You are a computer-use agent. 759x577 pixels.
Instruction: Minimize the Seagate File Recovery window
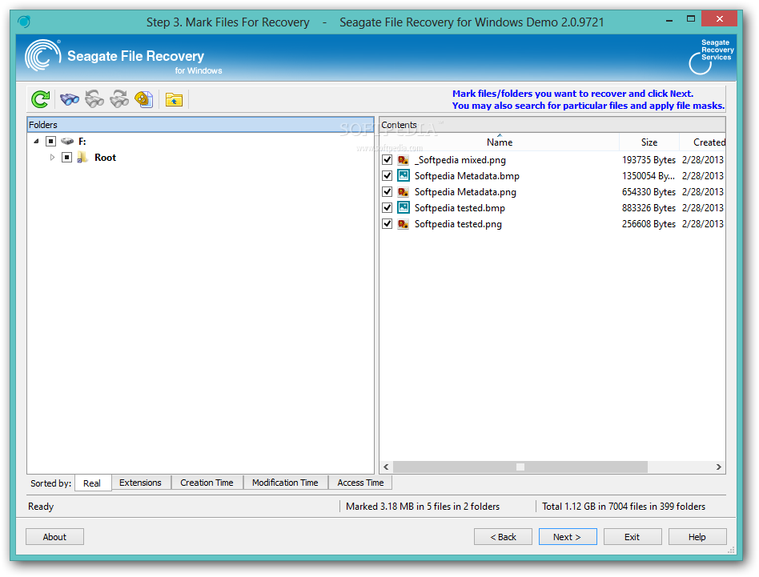669,20
